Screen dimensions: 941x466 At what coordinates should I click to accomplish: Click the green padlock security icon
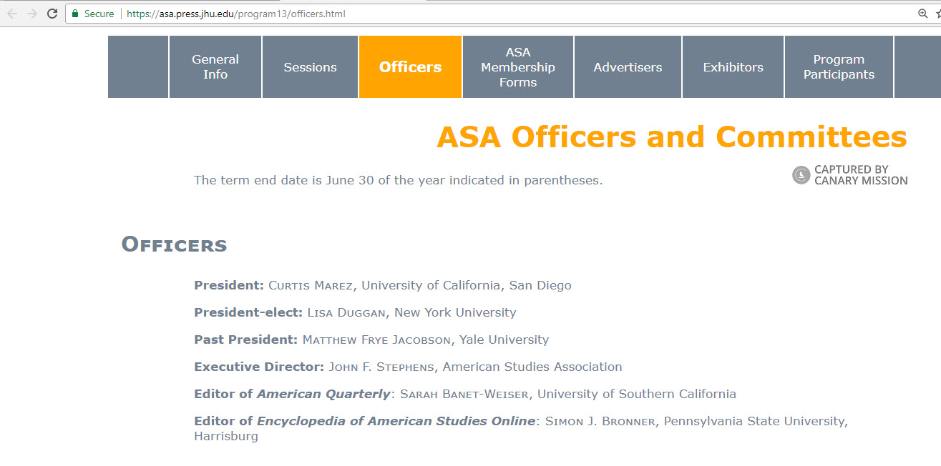[75, 14]
